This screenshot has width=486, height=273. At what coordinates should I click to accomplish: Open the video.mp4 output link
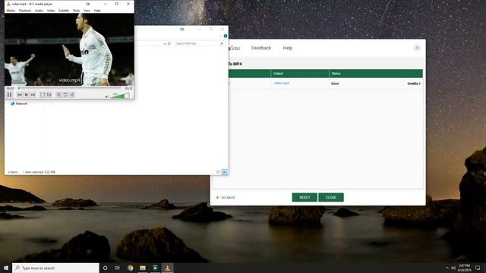(282, 83)
